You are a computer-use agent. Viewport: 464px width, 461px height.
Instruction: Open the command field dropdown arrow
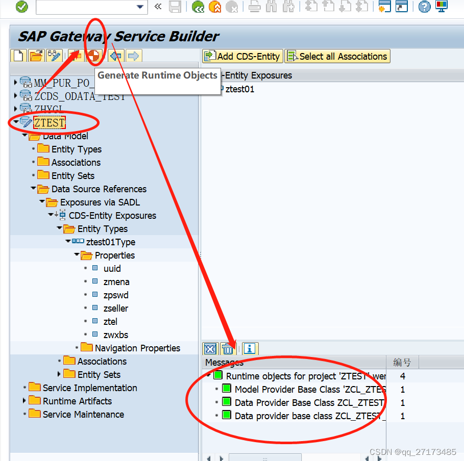[x=140, y=7]
